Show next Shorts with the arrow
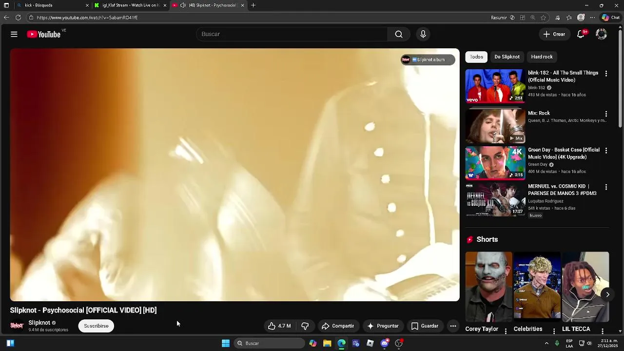The width and height of the screenshot is (624, 351). click(x=607, y=294)
